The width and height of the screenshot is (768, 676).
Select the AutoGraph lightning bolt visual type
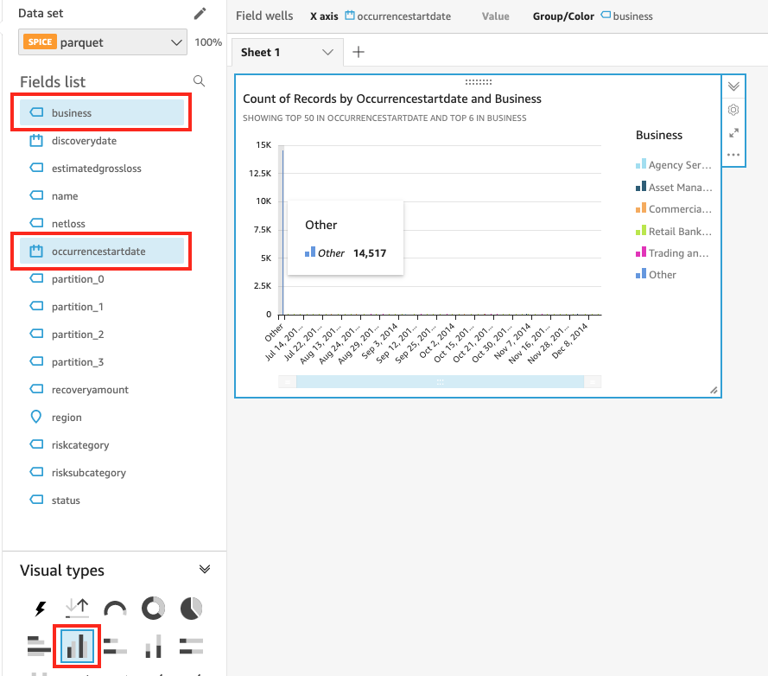(40, 609)
